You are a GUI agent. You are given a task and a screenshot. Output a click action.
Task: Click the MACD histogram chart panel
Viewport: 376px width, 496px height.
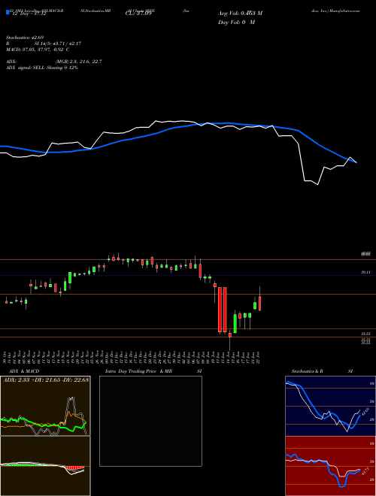click(x=45, y=466)
